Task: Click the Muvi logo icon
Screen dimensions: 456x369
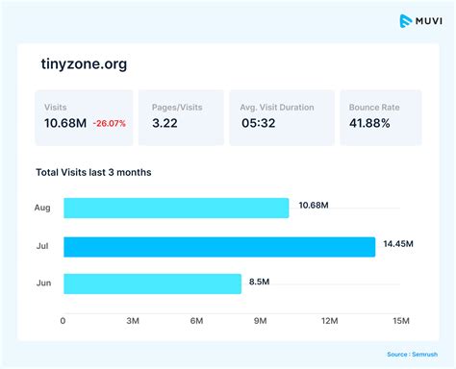Action: click(x=406, y=21)
